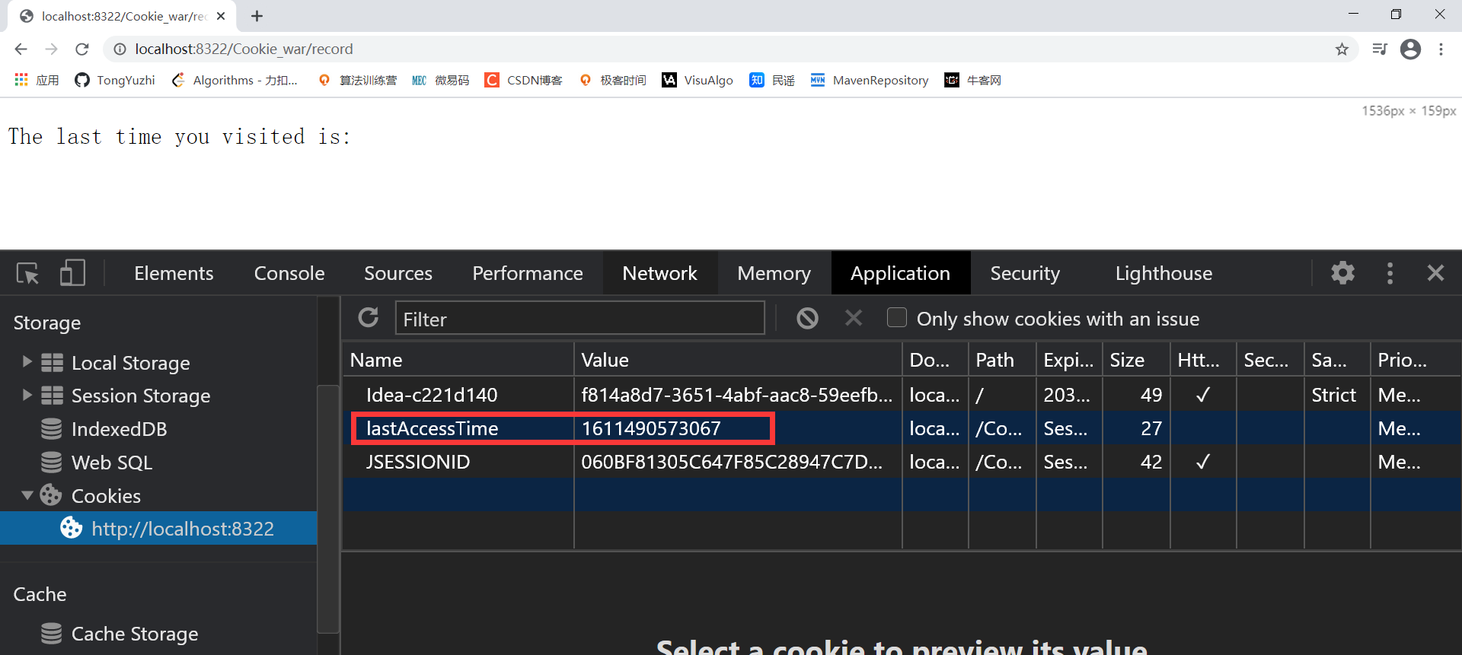Screen dimensions: 1462x655
Task: Sort cookies by Value column
Action: click(x=737, y=360)
